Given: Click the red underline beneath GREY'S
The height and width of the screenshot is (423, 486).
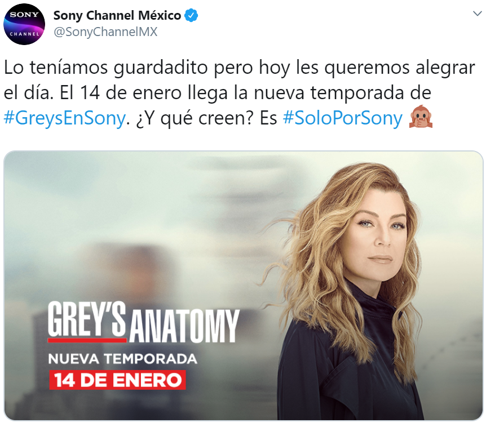Looking at the screenshot, I should coord(87,340).
